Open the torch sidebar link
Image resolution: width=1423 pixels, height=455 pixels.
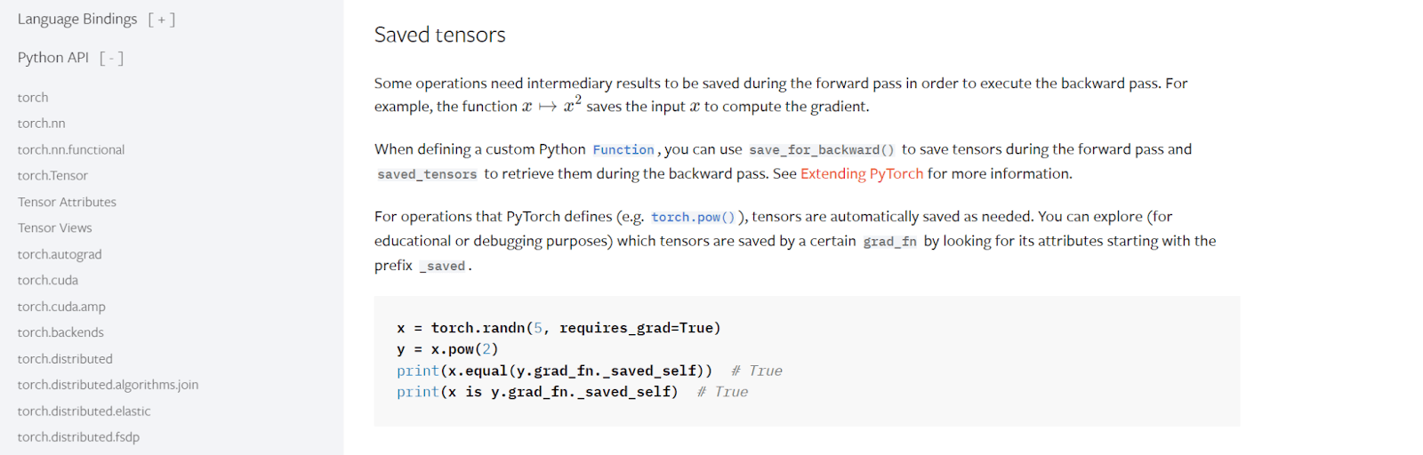33,98
